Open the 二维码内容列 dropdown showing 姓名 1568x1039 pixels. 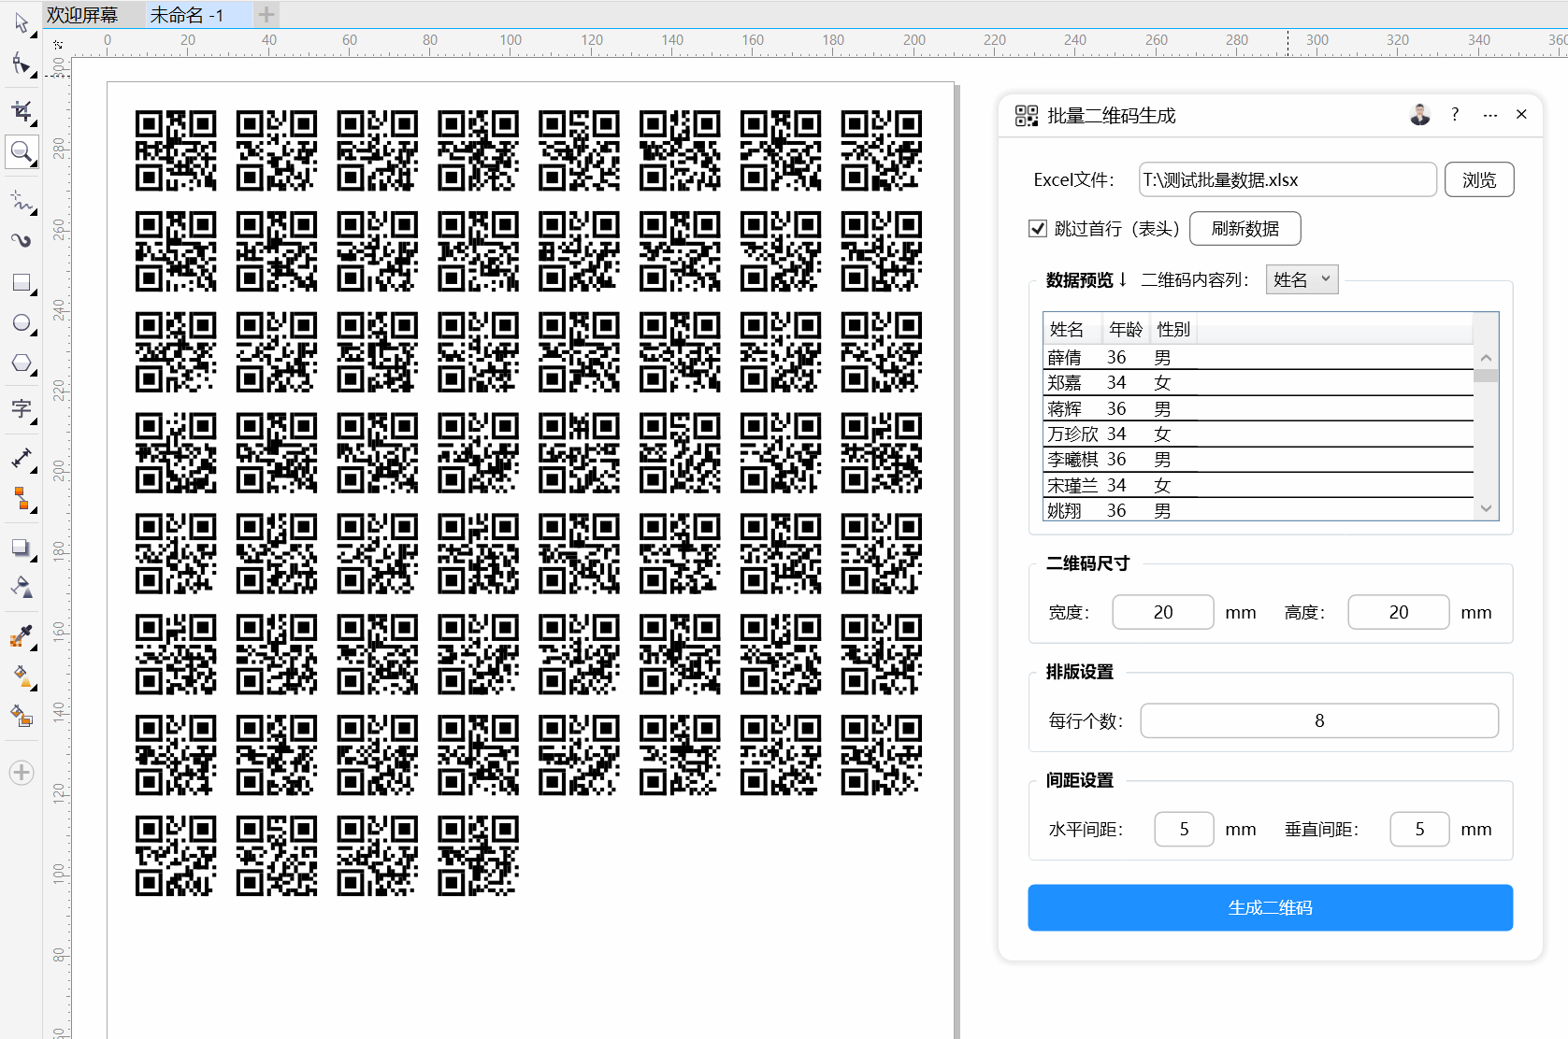tap(1302, 279)
